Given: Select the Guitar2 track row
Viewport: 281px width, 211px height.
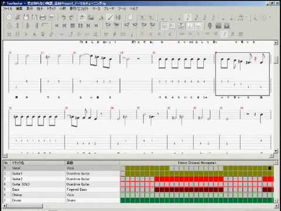Looking at the screenshot, I should pos(61,179).
